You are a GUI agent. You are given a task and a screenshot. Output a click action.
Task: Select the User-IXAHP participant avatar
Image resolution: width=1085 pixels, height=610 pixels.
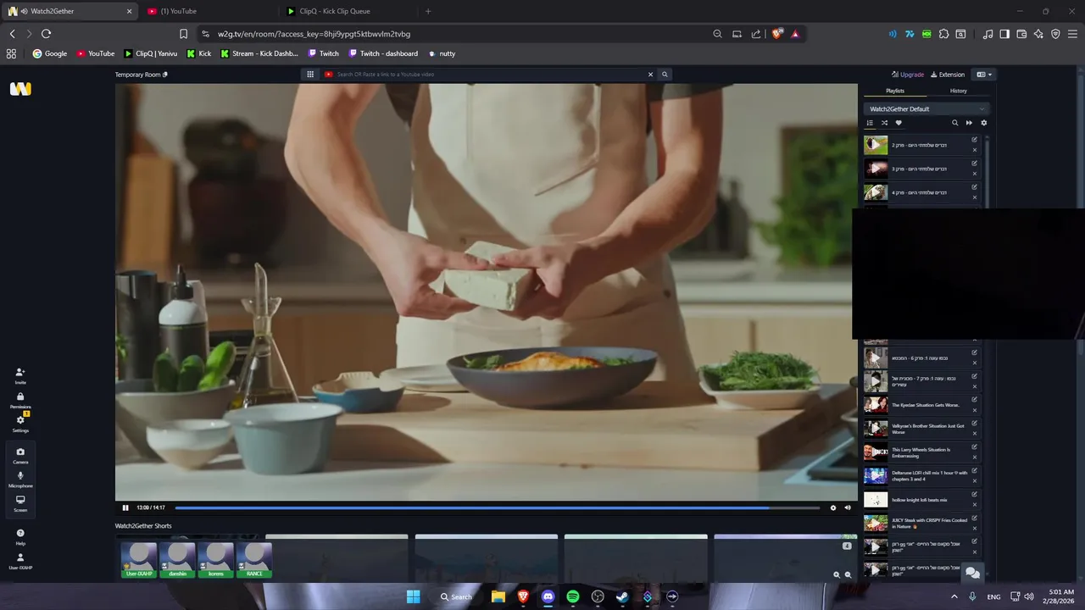139,560
